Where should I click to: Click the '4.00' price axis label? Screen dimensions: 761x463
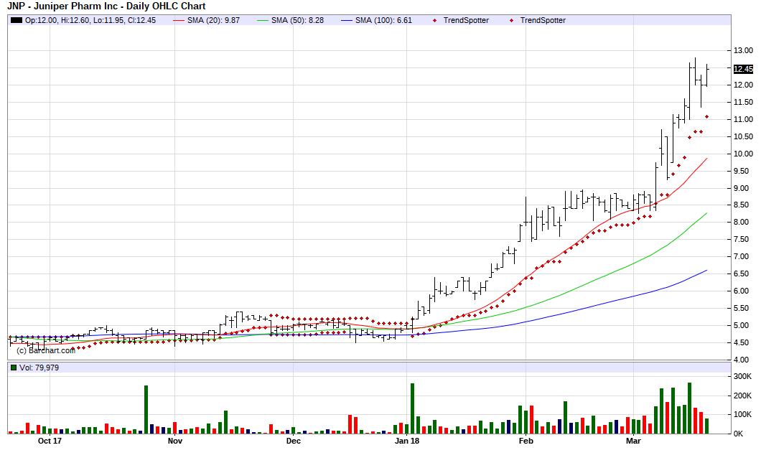pyautogui.click(x=743, y=360)
